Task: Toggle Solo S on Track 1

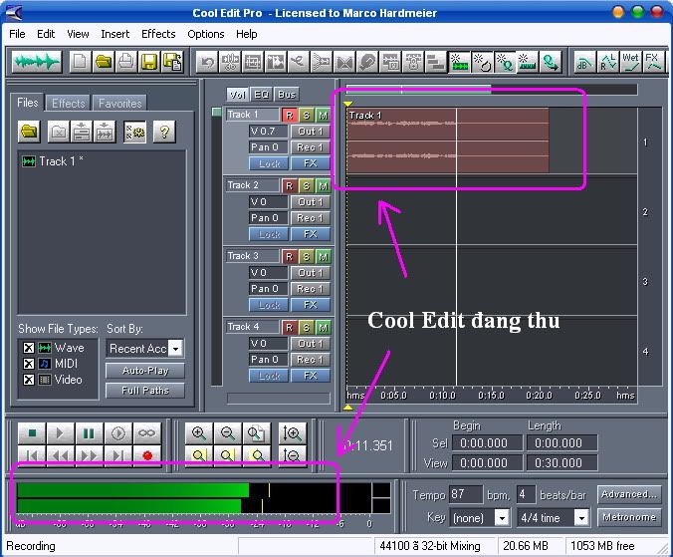Action: pyautogui.click(x=306, y=116)
